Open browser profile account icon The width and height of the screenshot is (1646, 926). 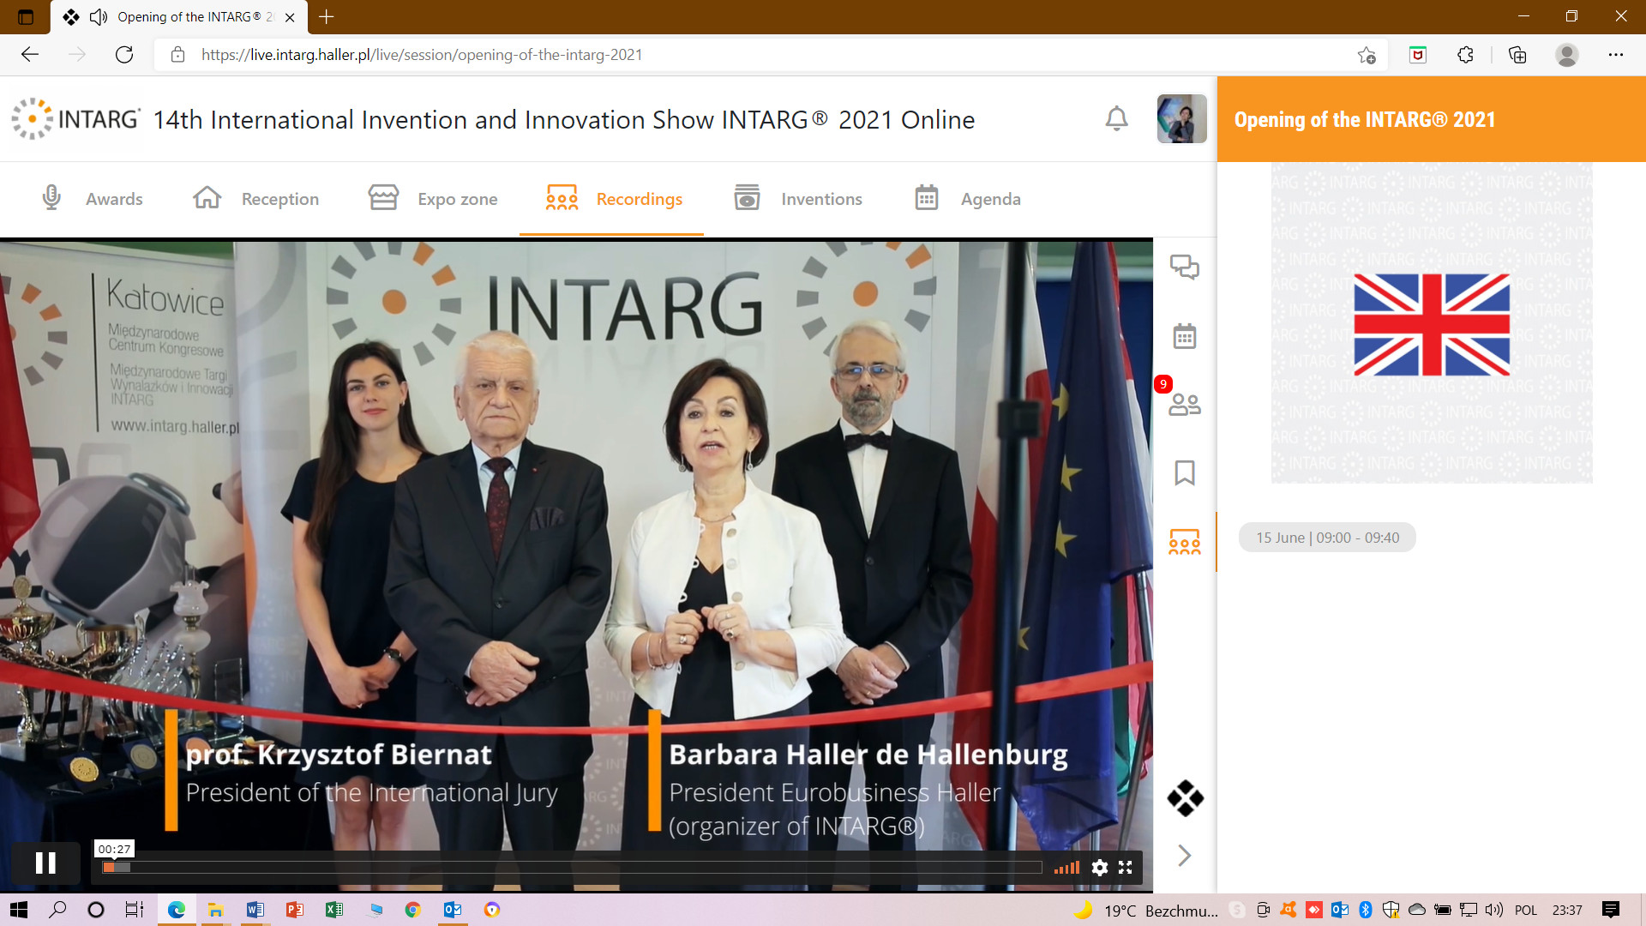point(1567,55)
